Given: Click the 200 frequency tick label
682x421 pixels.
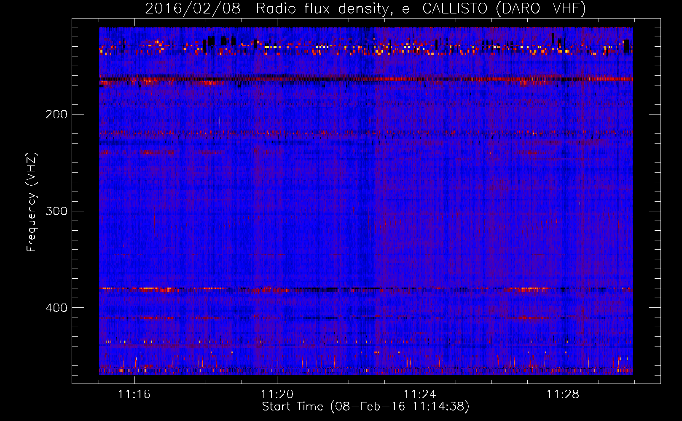Looking at the screenshot, I should [56, 115].
